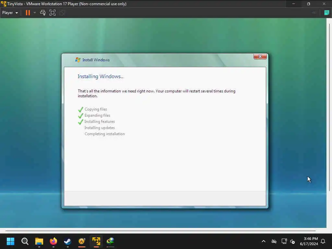Click the Installing Windows... heading
Viewport: 332px width, 249px height.
101,77
